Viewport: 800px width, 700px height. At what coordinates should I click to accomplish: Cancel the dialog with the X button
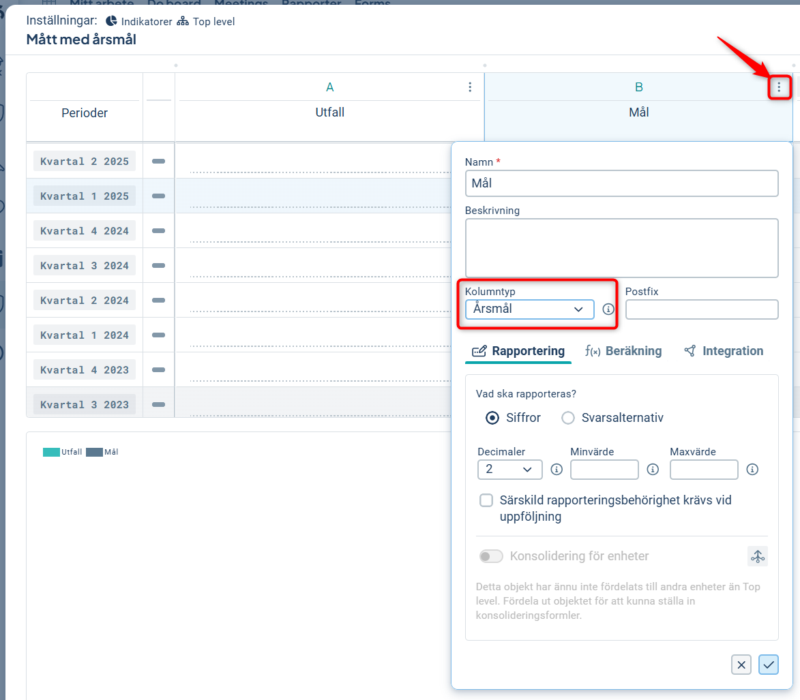(x=741, y=665)
